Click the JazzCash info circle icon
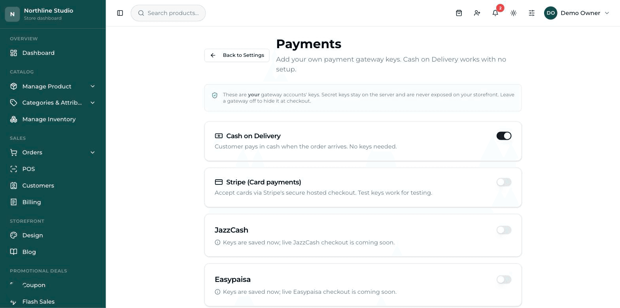 pos(217,242)
